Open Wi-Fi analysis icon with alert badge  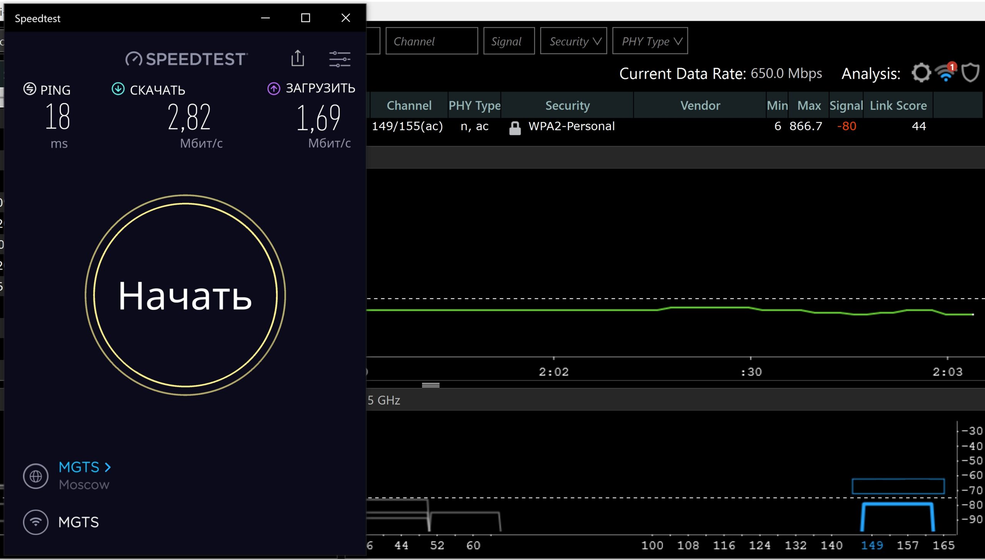click(946, 72)
